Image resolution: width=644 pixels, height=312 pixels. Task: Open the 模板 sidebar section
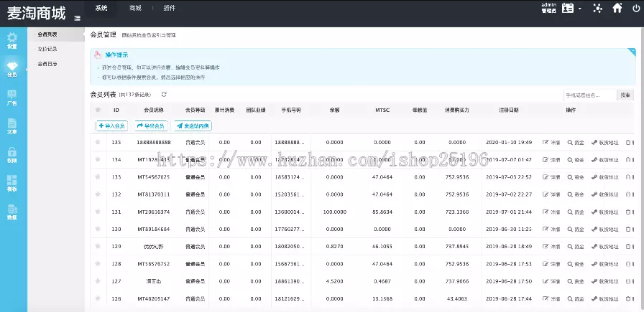click(x=11, y=183)
